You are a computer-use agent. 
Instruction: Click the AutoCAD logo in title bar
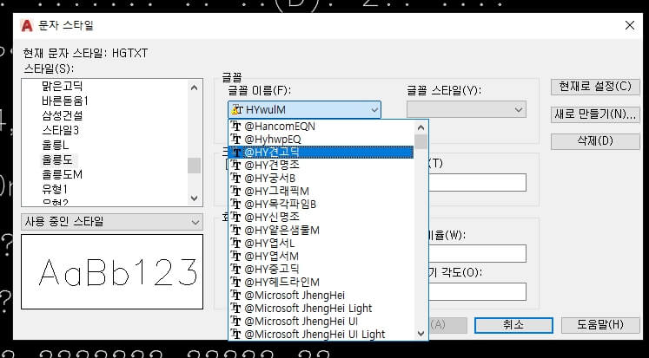tap(26, 26)
